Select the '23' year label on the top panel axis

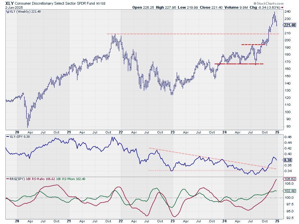tap(172, 132)
